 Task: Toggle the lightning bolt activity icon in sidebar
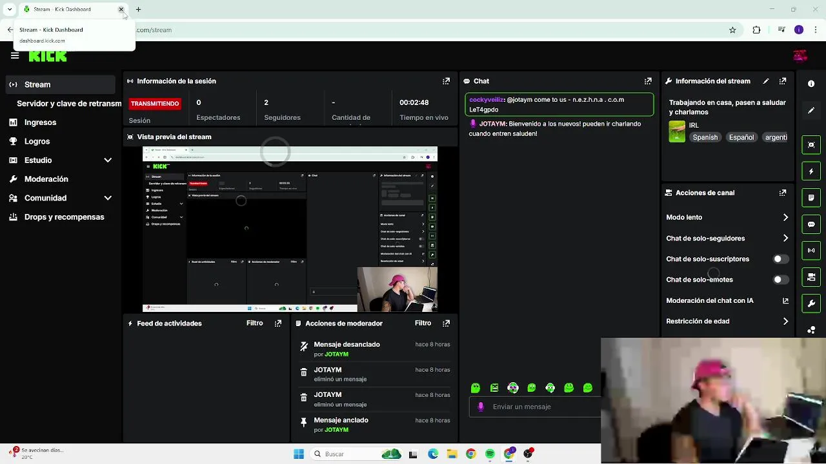tap(811, 171)
